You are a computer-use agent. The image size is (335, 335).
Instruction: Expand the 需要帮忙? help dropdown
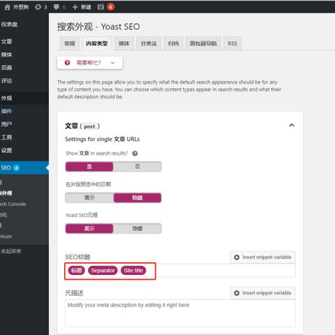90,63
